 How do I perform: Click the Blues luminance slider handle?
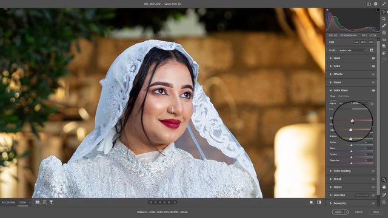click(x=351, y=151)
